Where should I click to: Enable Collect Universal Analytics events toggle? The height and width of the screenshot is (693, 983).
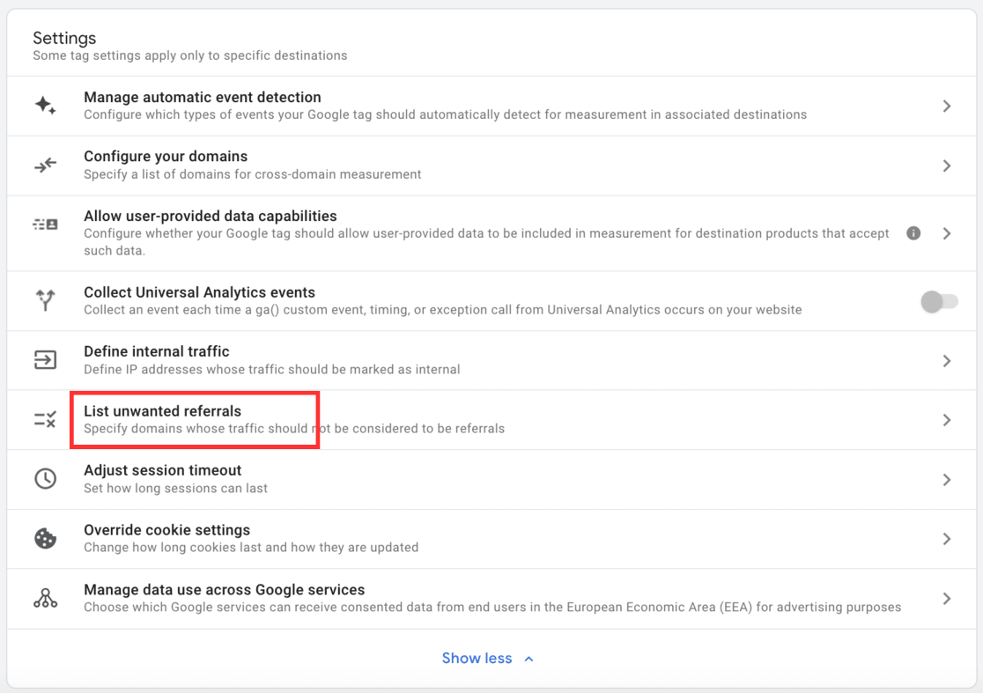939,301
